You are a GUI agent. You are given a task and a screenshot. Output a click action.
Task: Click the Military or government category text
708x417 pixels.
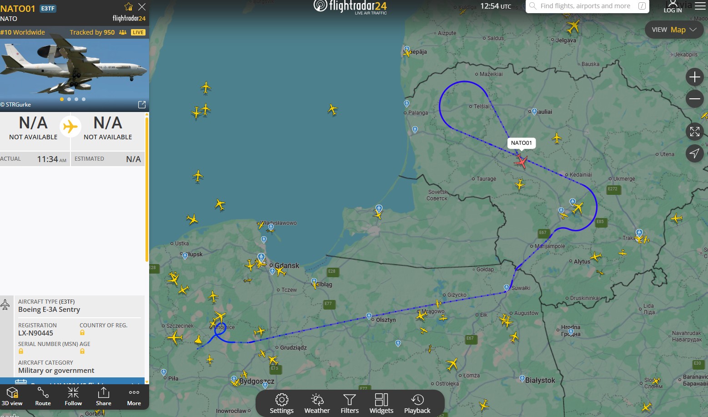pos(56,371)
